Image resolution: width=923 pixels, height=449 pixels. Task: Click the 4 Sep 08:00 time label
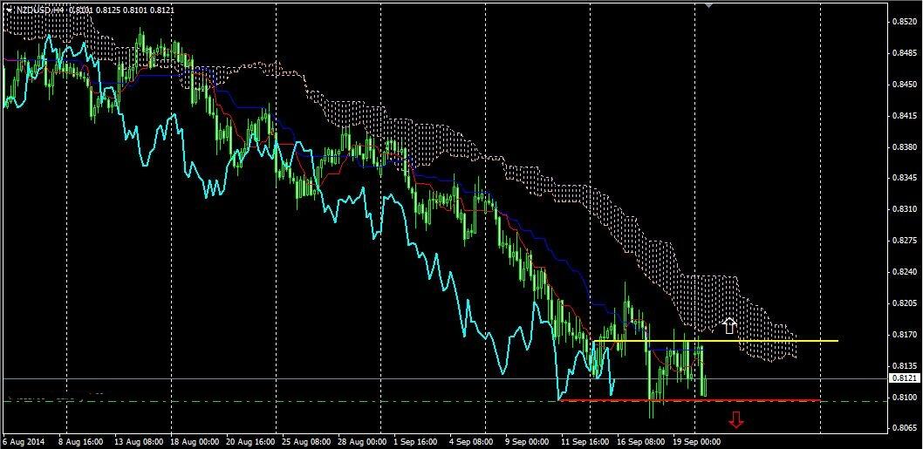click(471, 441)
